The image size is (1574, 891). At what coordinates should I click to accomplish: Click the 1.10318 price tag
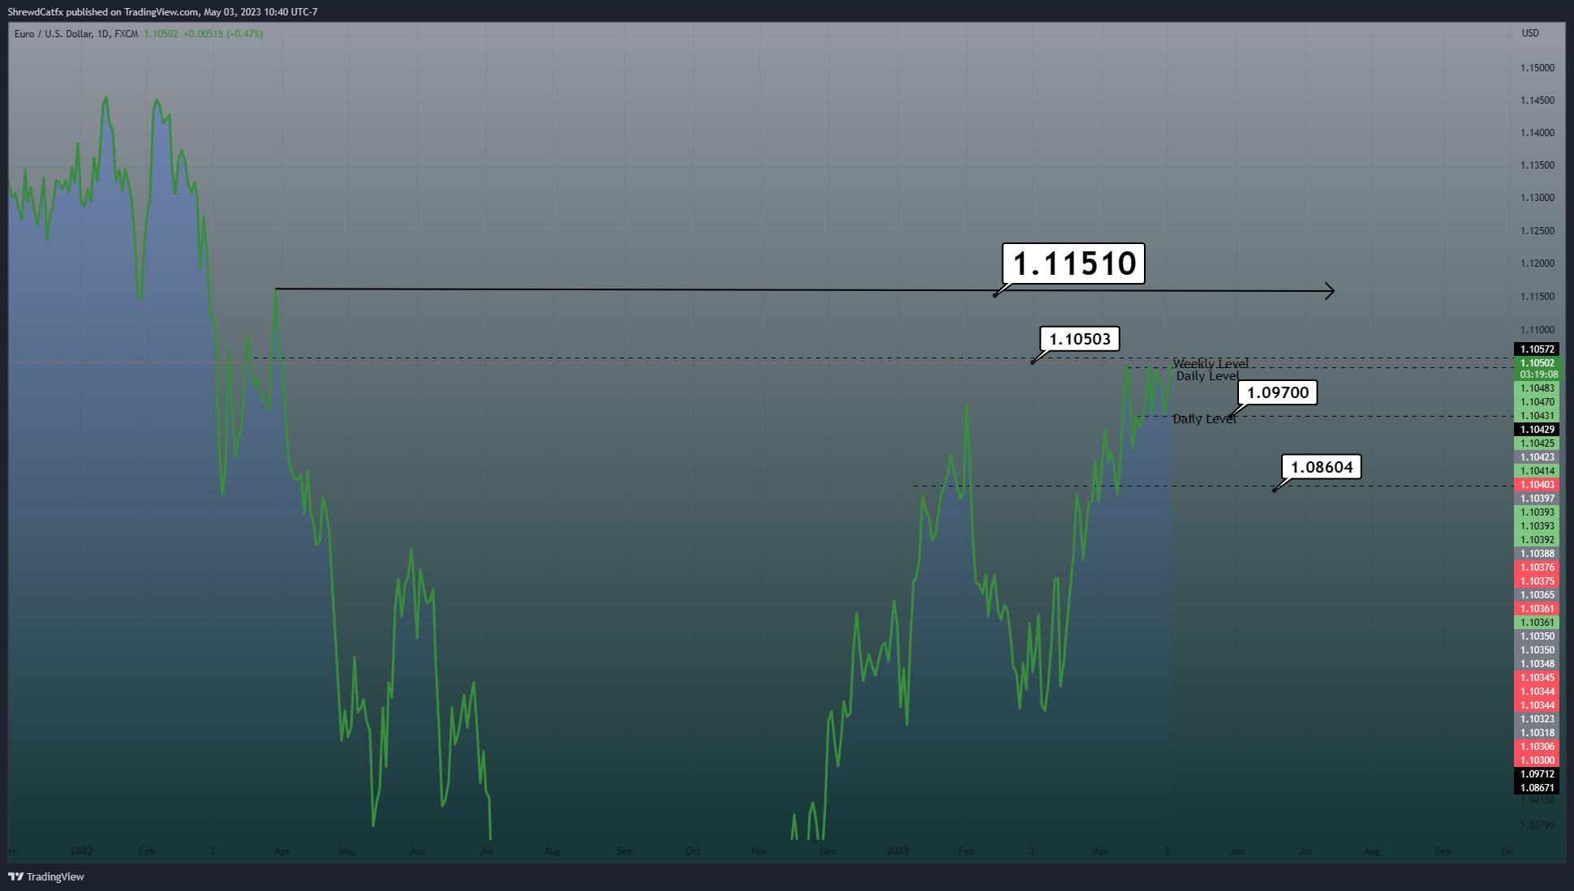pyautogui.click(x=1537, y=733)
